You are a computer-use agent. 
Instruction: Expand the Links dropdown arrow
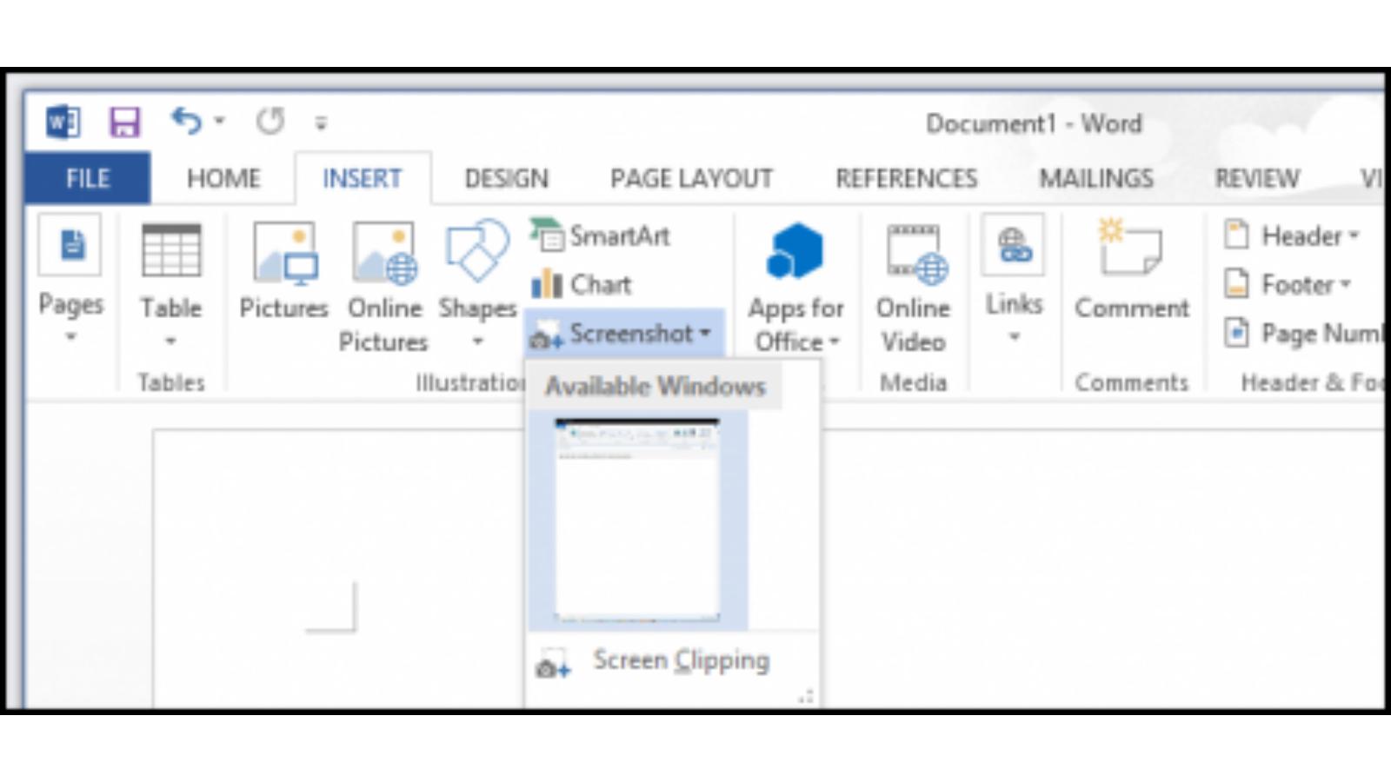click(x=1015, y=337)
